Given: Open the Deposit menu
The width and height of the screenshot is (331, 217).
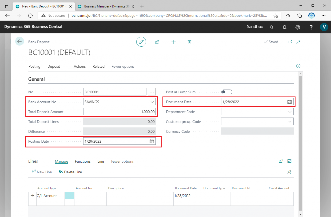Looking at the screenshot, I should (x=54, y=66).
